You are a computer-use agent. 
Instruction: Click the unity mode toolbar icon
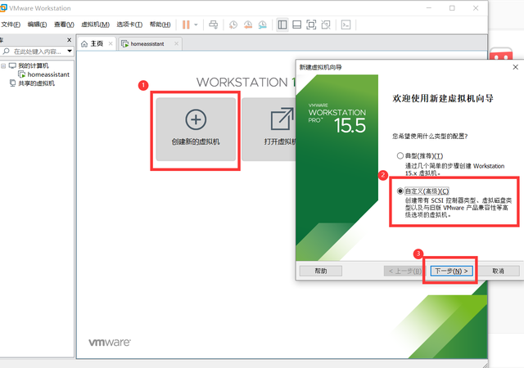(x=326, y=25)
